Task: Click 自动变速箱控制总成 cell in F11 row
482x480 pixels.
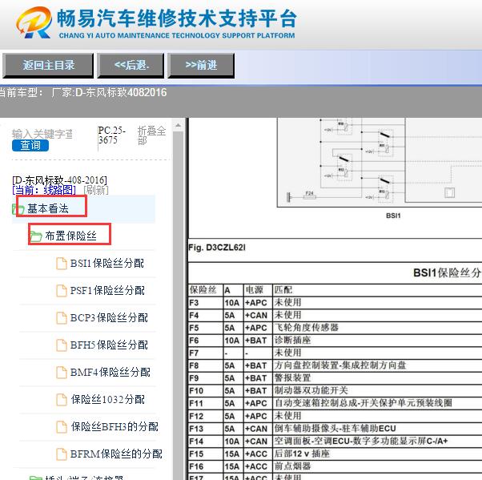Action: click(x=364, y=403)
